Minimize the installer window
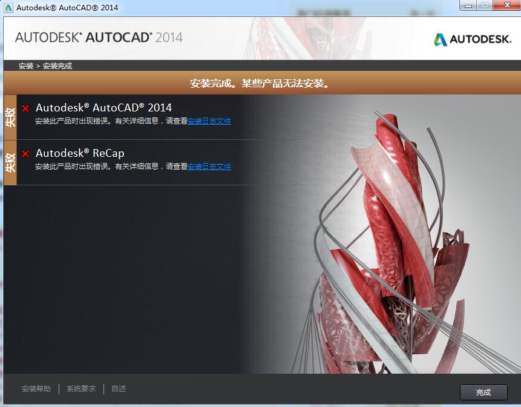Image resolution: width=521 pixels, height=407 pixels. click(468, 5)
